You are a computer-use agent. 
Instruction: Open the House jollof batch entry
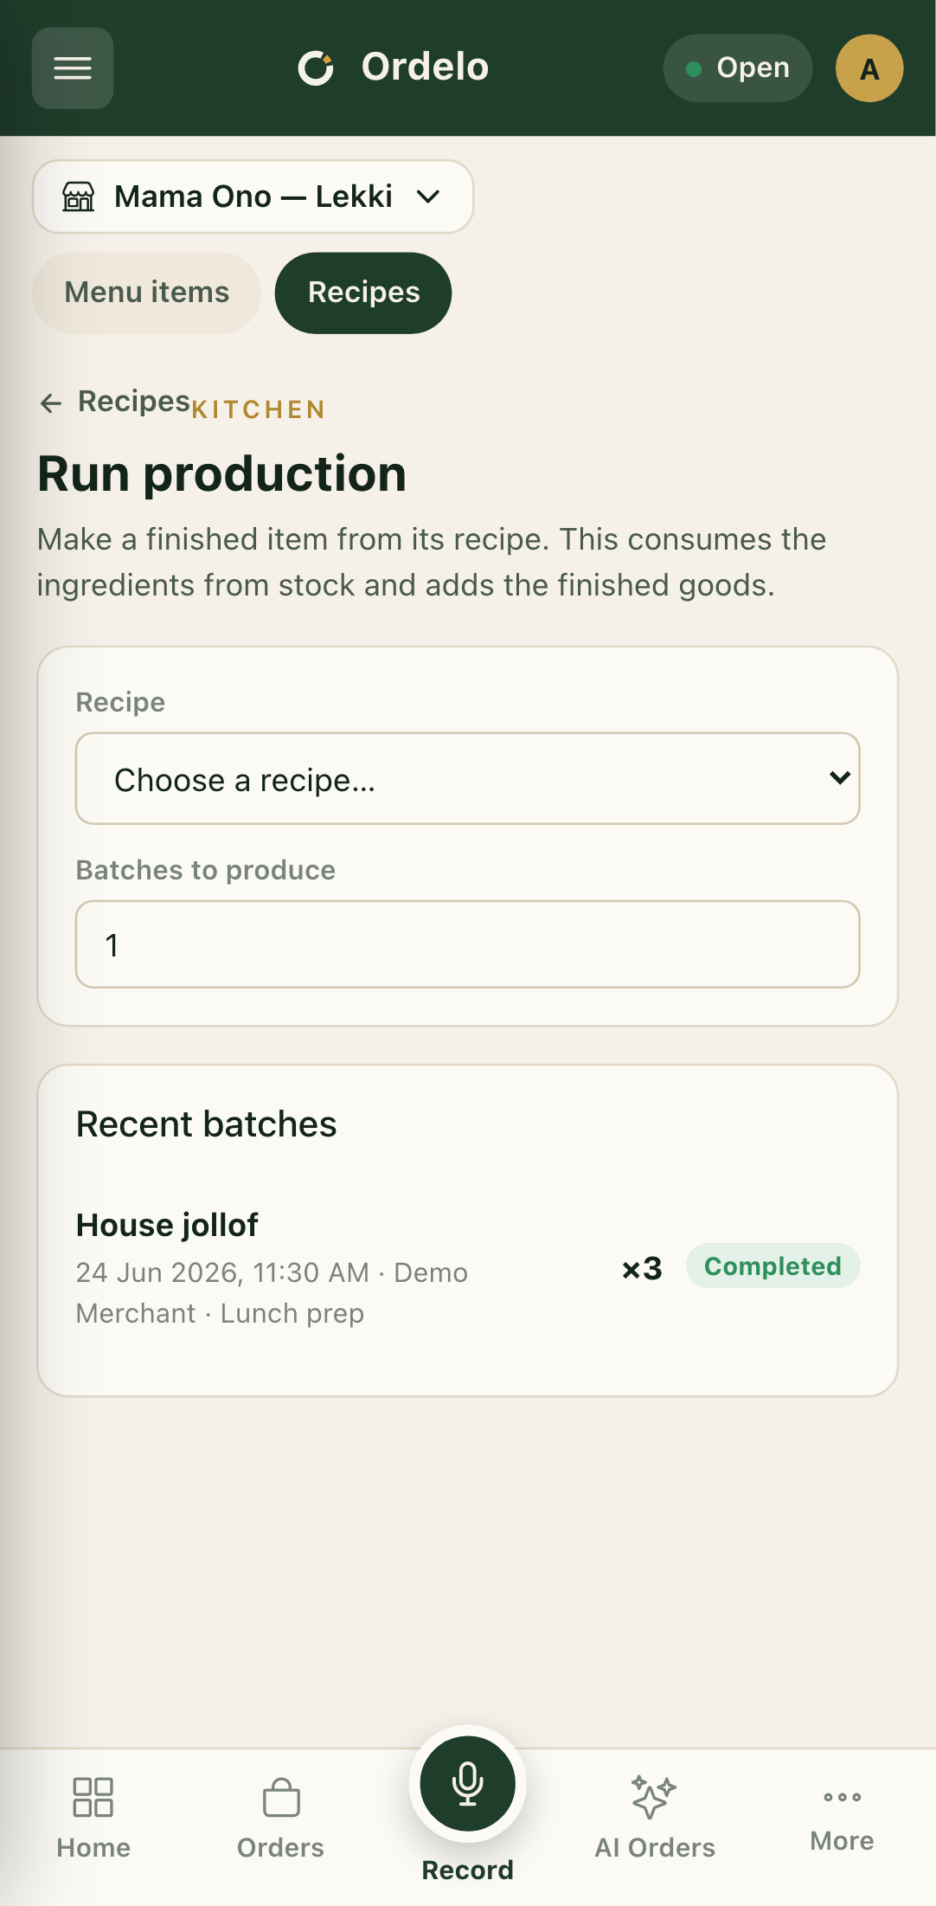[x=468, y=1269]
